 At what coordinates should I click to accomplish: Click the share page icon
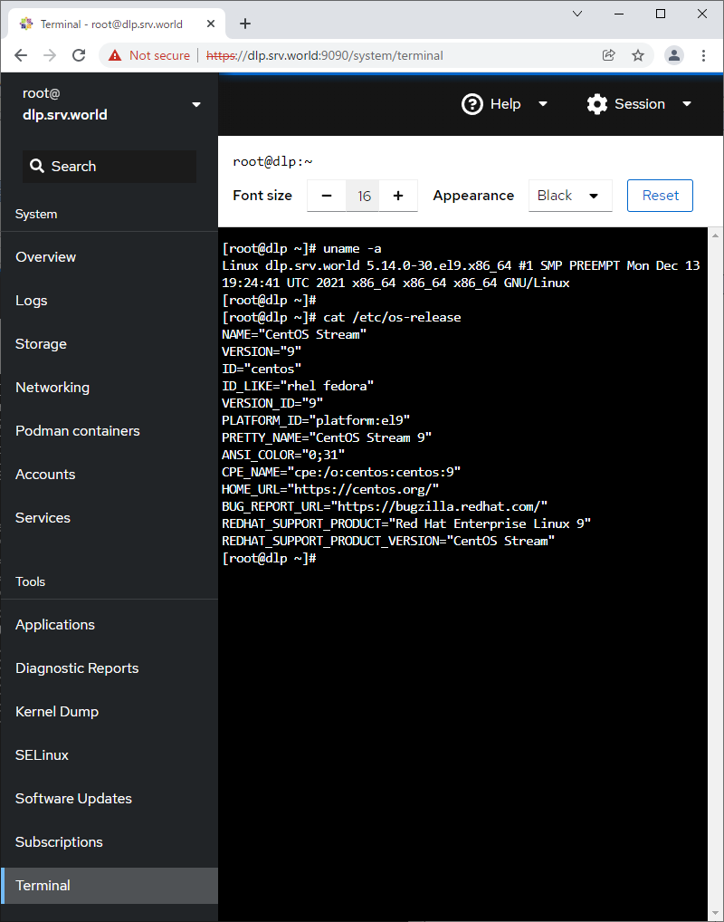[609, 55]
